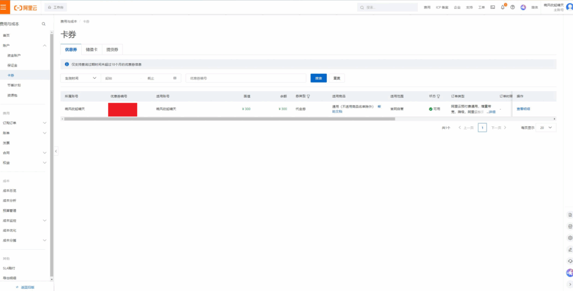
Task: Open the 查看明细 link
Action: pyautogui.click(x=523, y=109)
